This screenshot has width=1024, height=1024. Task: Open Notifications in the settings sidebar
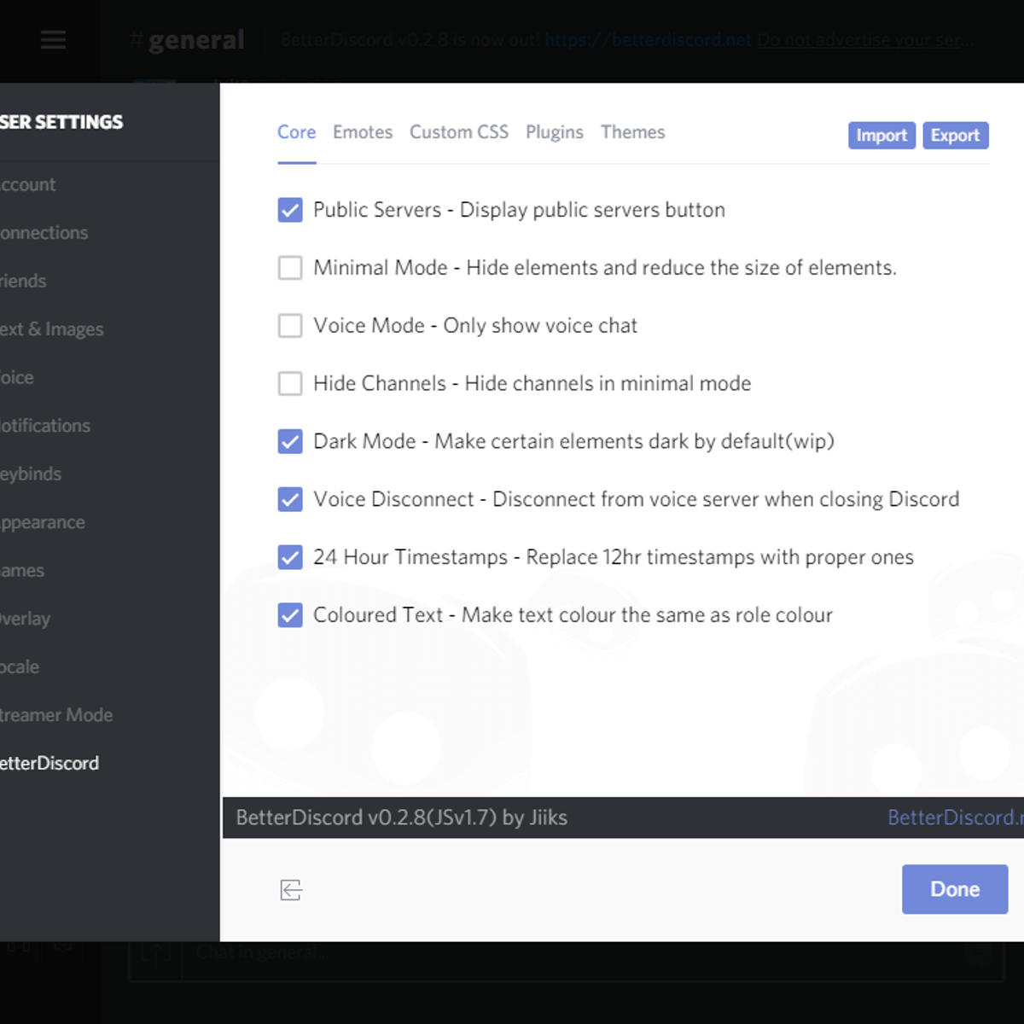point(44,426)
